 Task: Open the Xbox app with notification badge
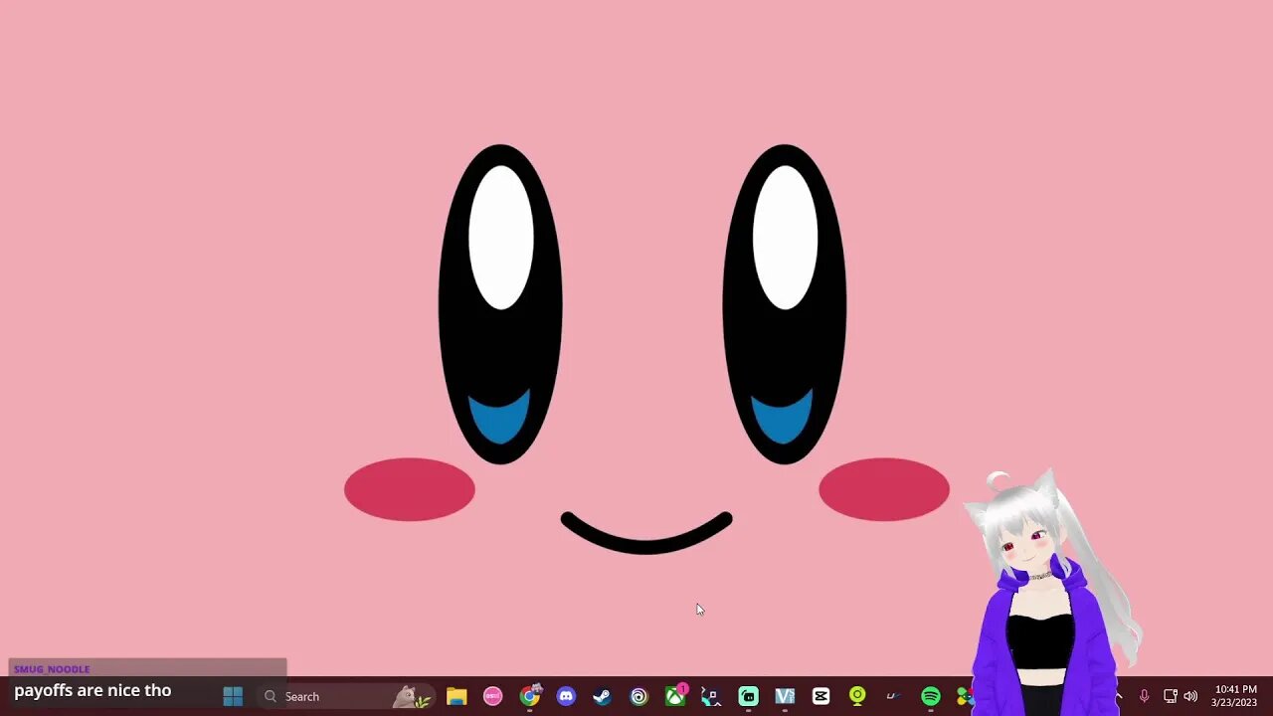pyautogui.click(x=675, y=696)
